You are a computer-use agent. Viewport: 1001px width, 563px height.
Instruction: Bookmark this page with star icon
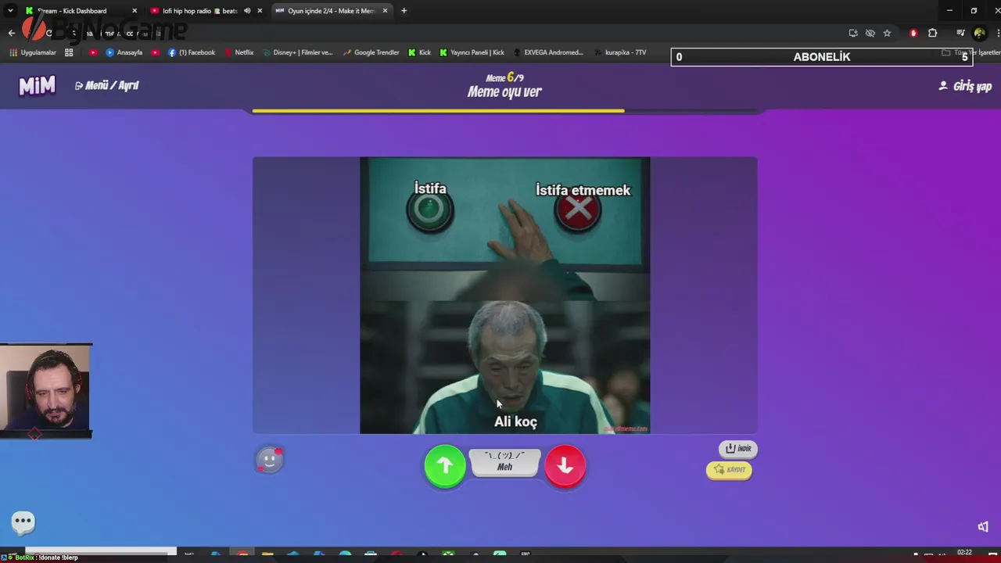(887, 33)
